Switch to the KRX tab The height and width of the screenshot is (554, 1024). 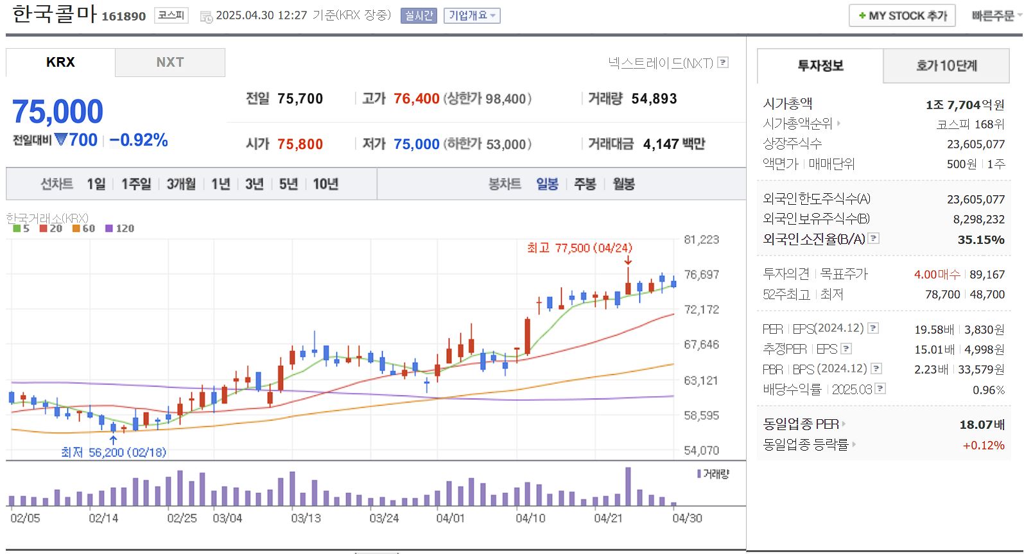click(x=60, y=62)
